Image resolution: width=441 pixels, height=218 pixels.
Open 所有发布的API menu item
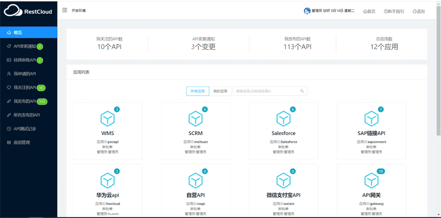point(29,115)
